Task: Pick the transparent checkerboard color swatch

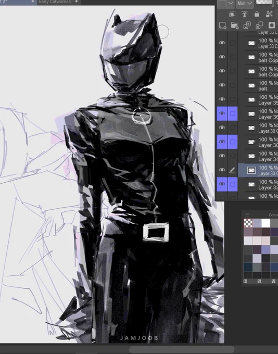Action: (248, 223)
